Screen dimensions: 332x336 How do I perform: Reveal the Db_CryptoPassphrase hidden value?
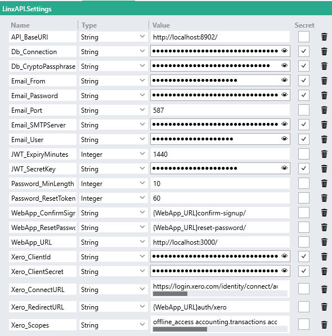284,65
